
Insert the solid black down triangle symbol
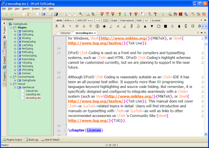coord(152,26)
